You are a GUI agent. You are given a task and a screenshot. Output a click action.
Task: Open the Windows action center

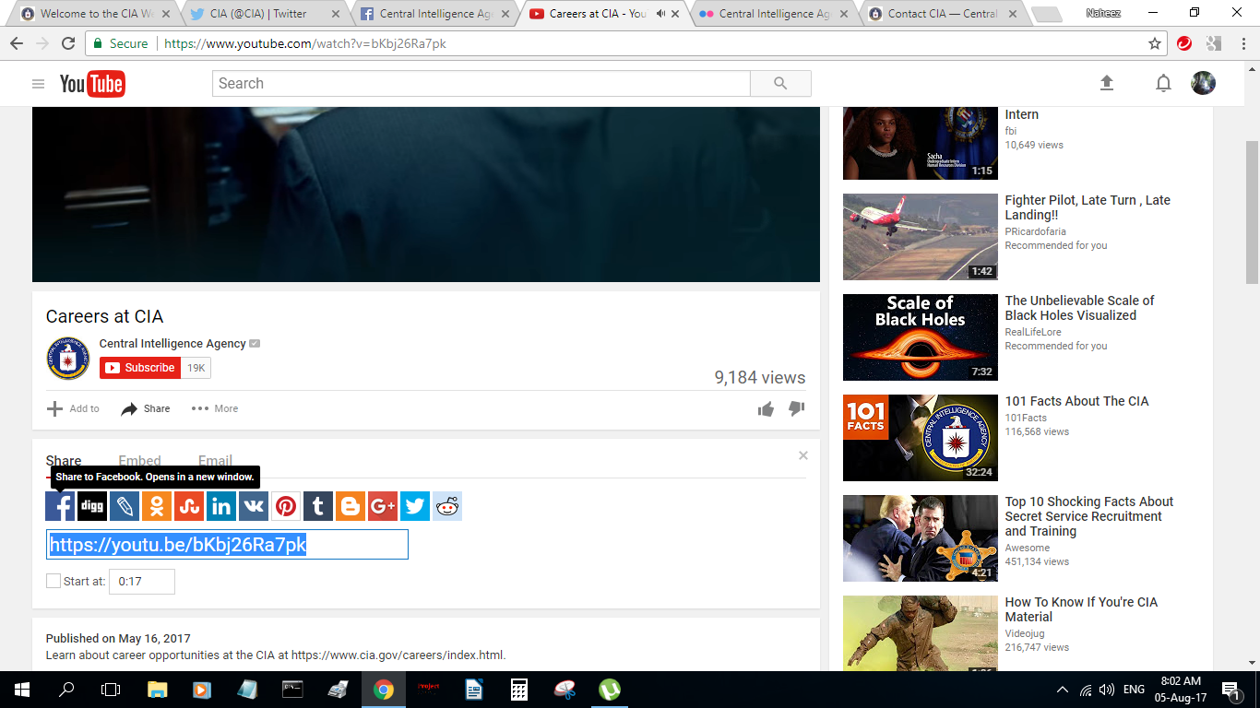coord(1230,690)
